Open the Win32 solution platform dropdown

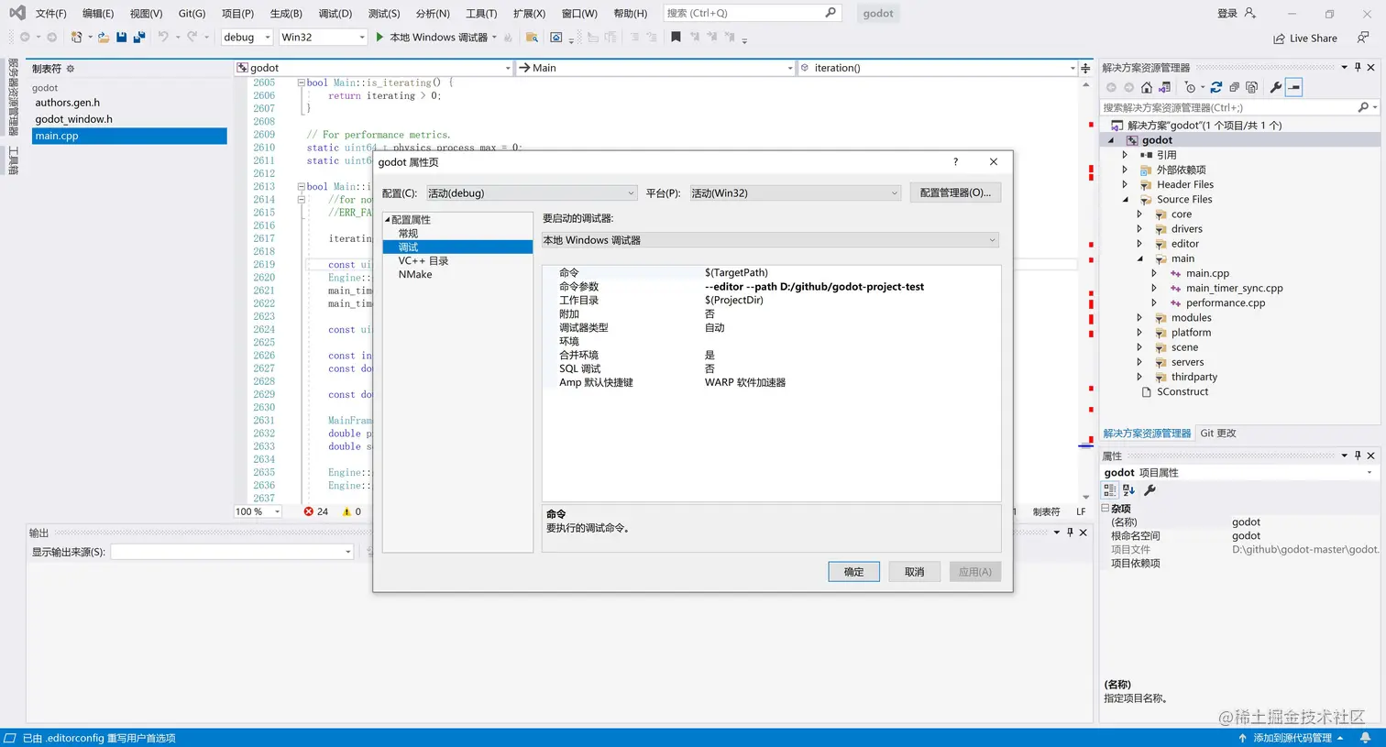(x=324, y=38)
